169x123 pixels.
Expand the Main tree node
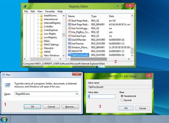pos(38,41)
